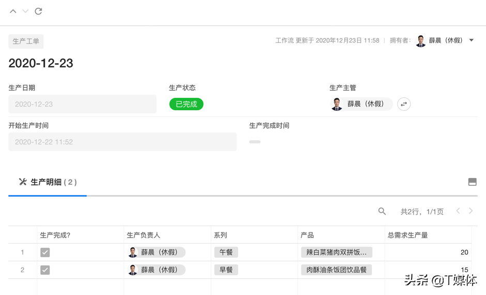The height and width of the screenshot is (295, 486).
Task: Open the owner dropdown arrow
Action: tap(472, 40)
